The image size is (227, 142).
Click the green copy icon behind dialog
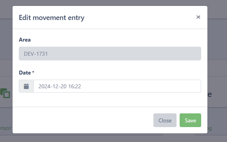click(x=5, y=93)
